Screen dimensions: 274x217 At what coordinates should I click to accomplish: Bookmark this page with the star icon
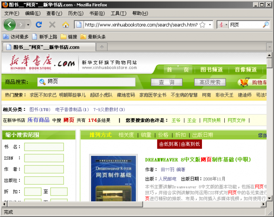coord(202,25)
